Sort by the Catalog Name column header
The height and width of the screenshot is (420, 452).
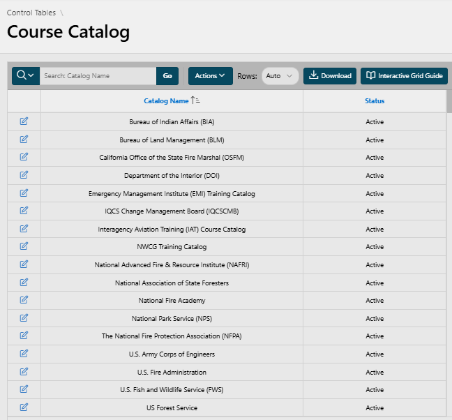[x=166, y=101]
